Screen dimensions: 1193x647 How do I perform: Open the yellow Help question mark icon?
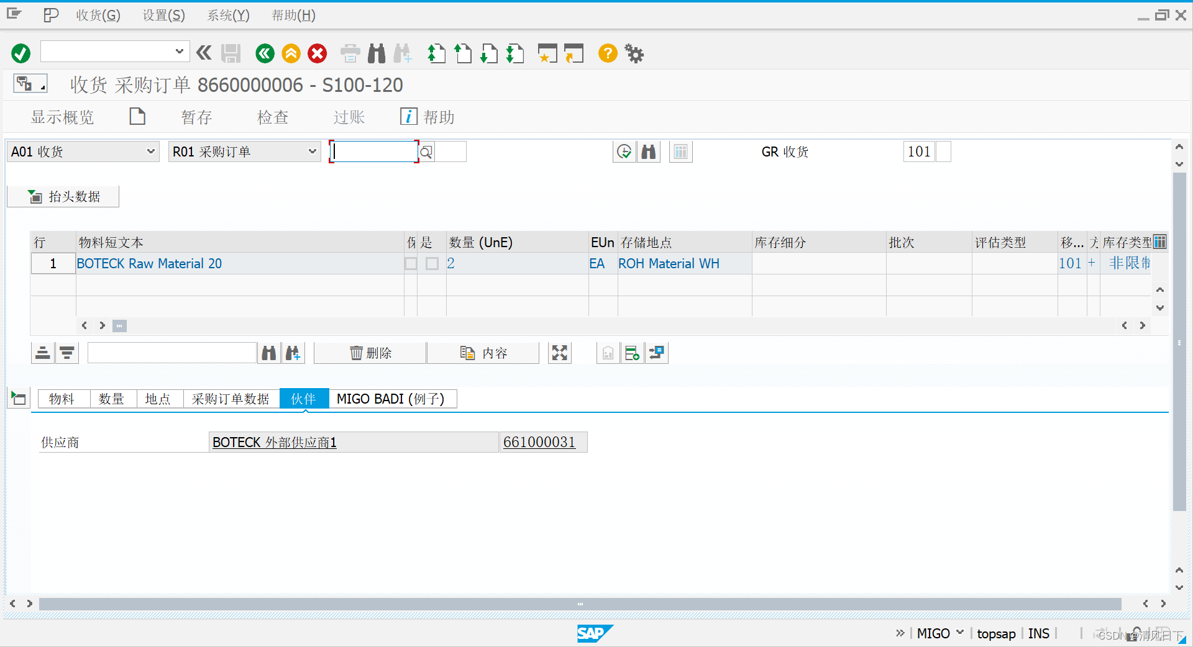pos(608,53)
